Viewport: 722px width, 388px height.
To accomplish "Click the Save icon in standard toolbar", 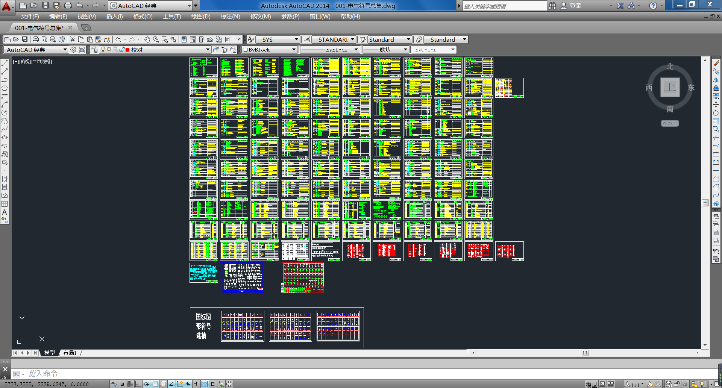I will click(x=25, y=39).
